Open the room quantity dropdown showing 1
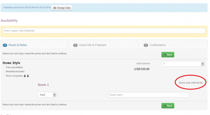210x115 pixels. pos(183,64)
